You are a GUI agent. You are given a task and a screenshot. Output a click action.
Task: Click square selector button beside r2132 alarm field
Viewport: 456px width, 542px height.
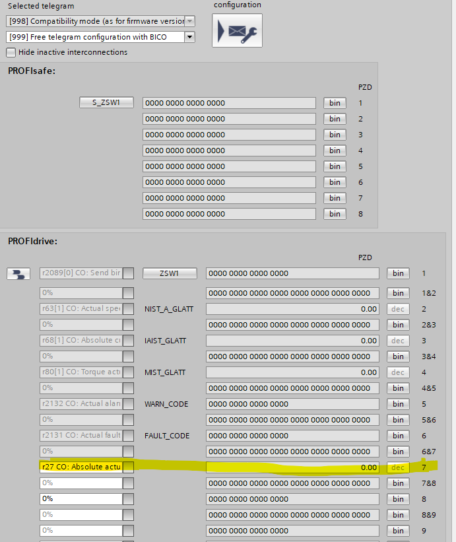point(129,404)
